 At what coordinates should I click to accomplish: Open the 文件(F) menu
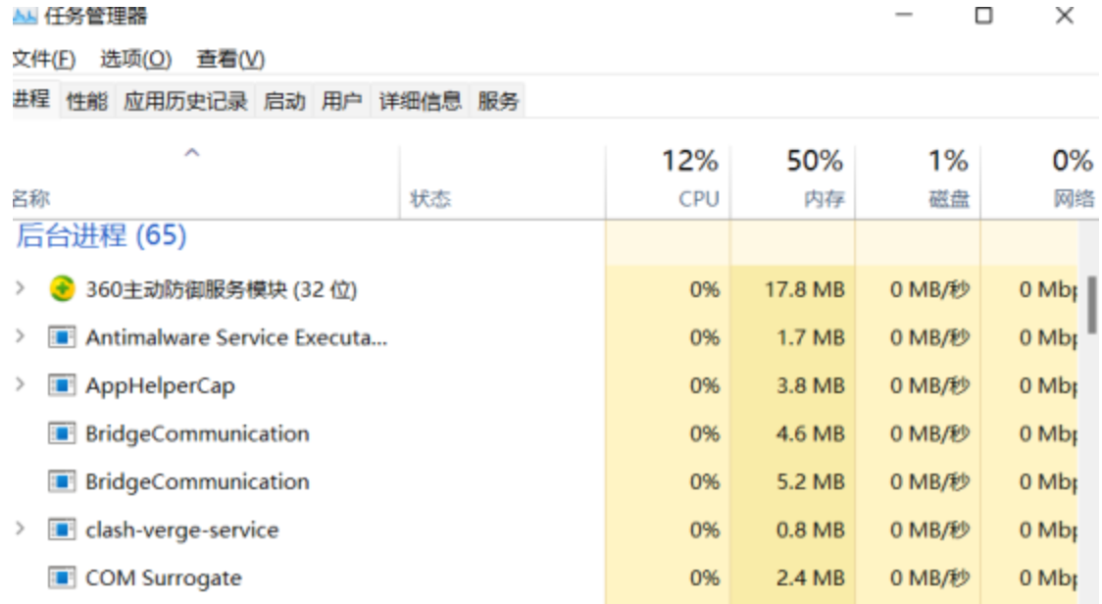click(43, 59)
